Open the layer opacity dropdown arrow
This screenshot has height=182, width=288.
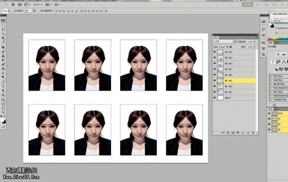255,42
